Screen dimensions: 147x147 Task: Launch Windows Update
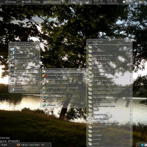(x=63, y=96)
